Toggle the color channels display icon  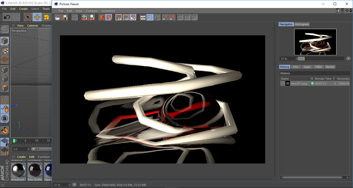pyautogui.click(x=133, y=18)
